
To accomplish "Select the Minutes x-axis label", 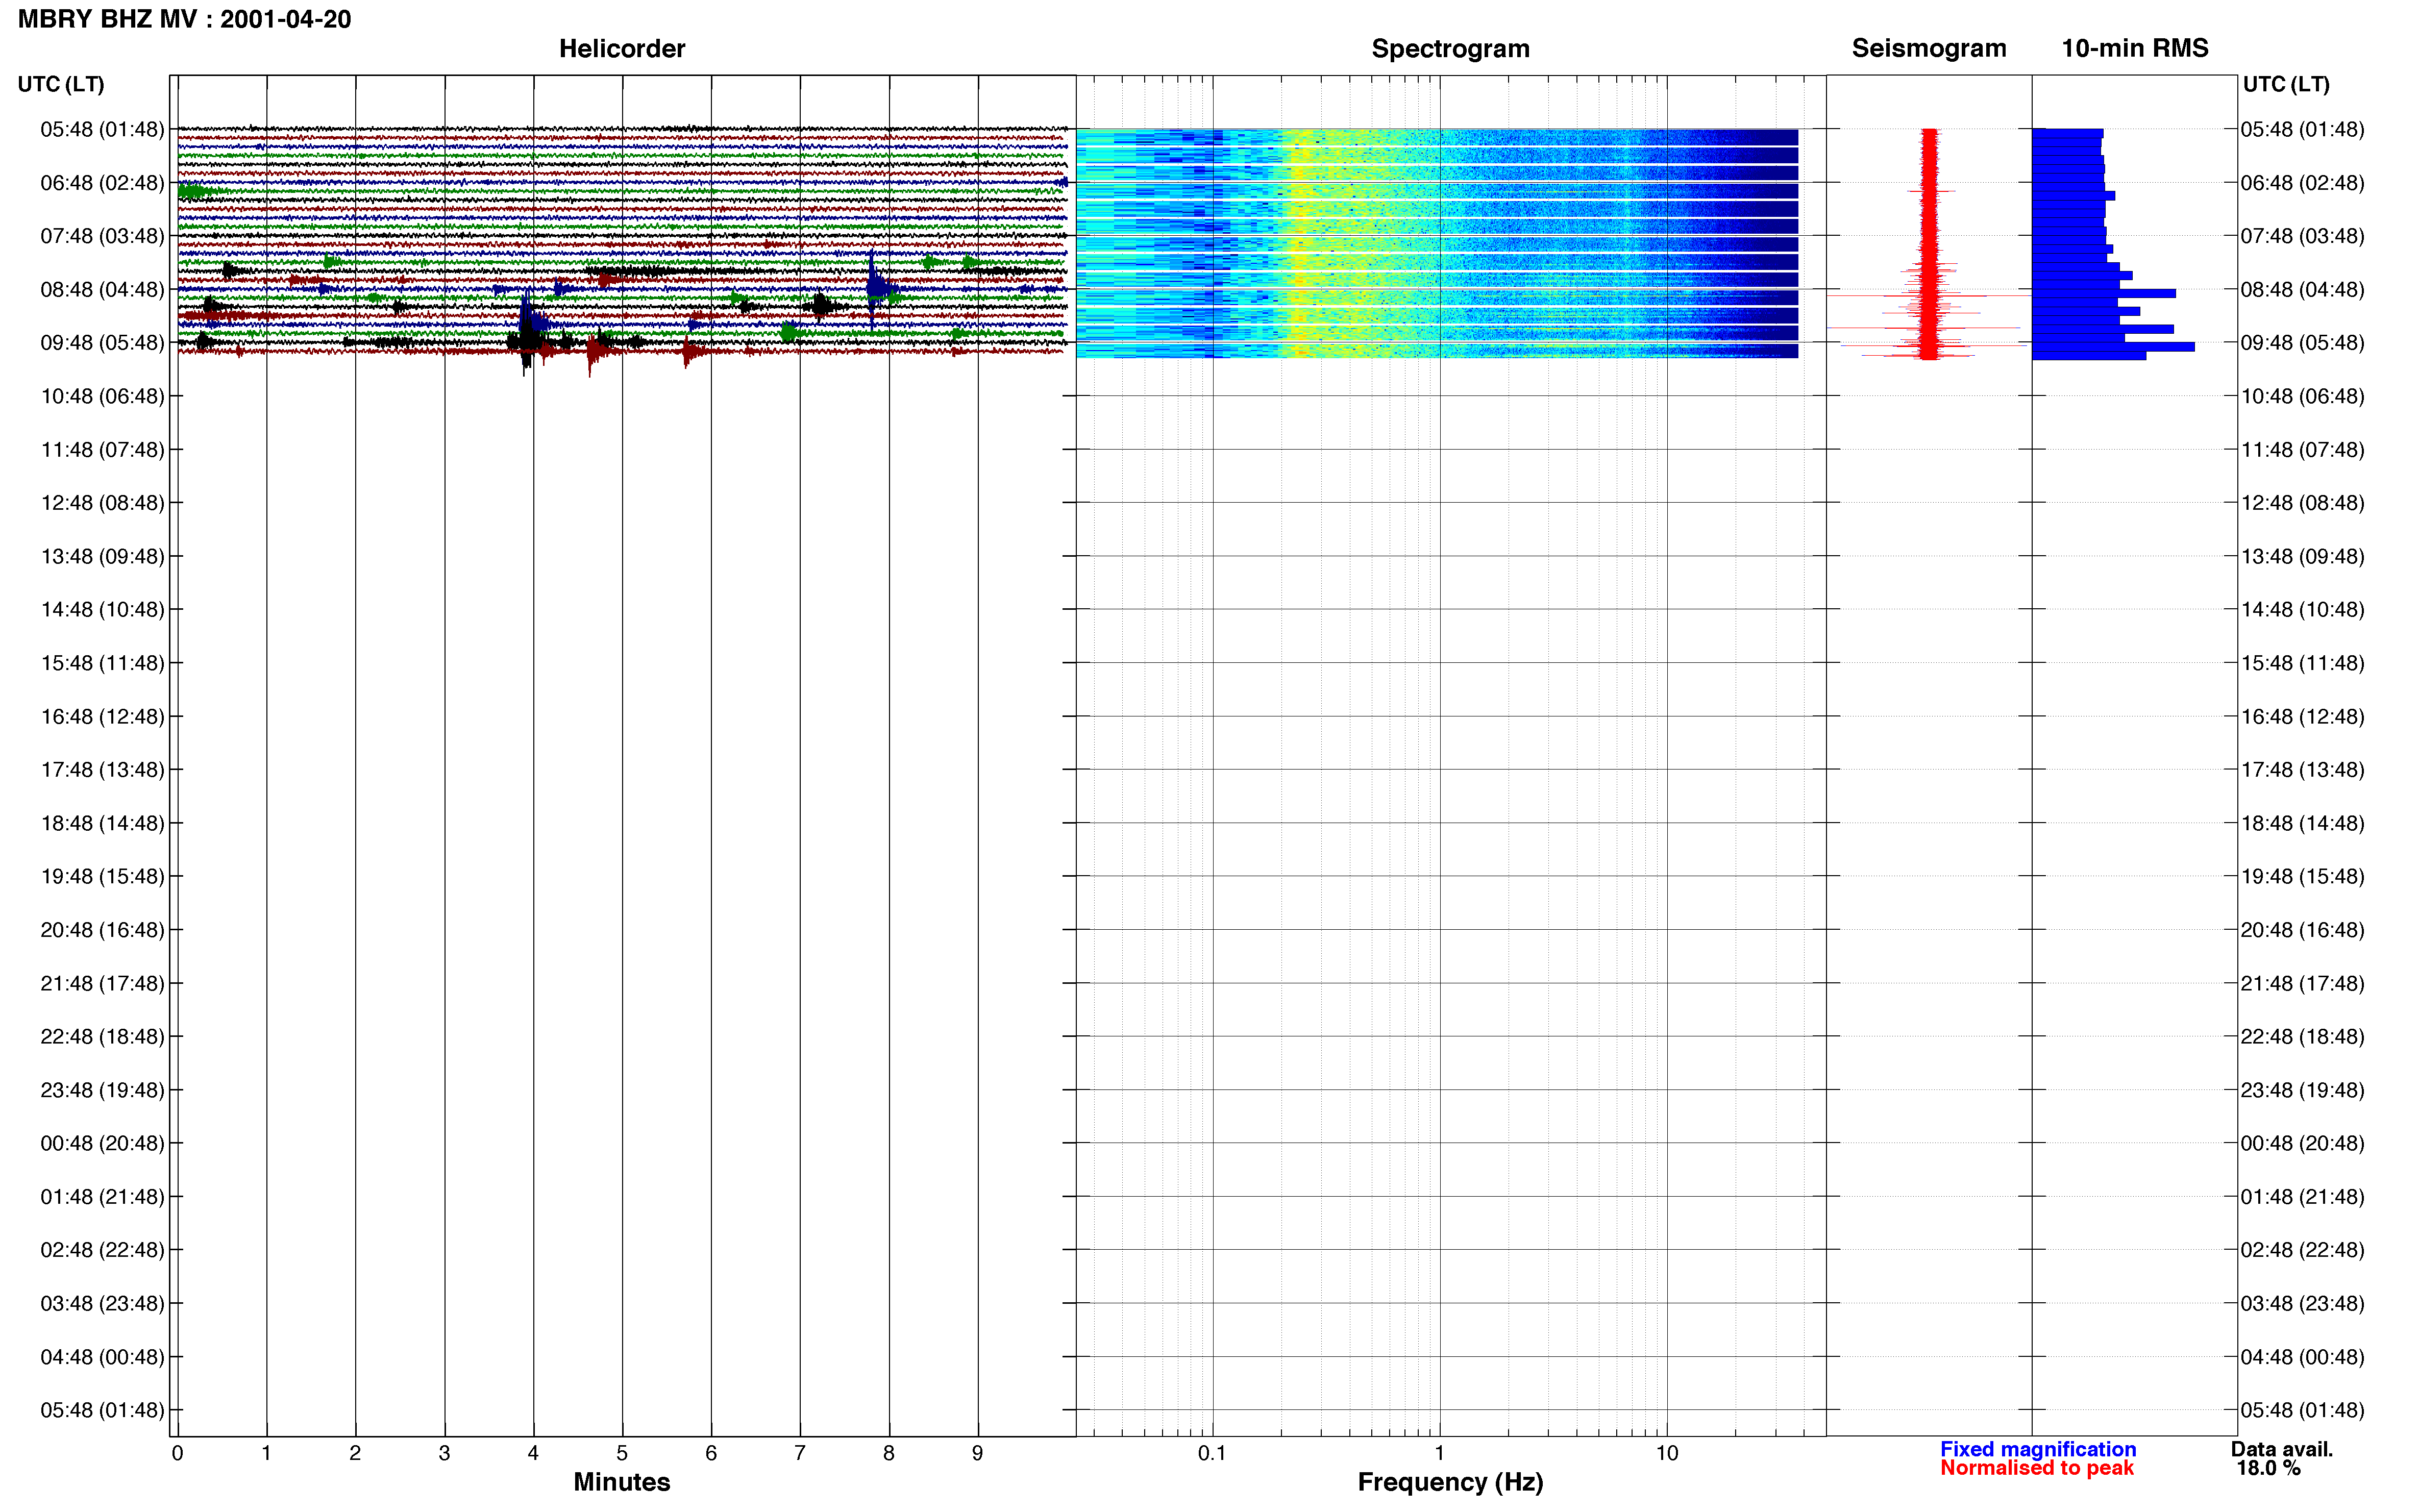I will (x=621, y=1481).
